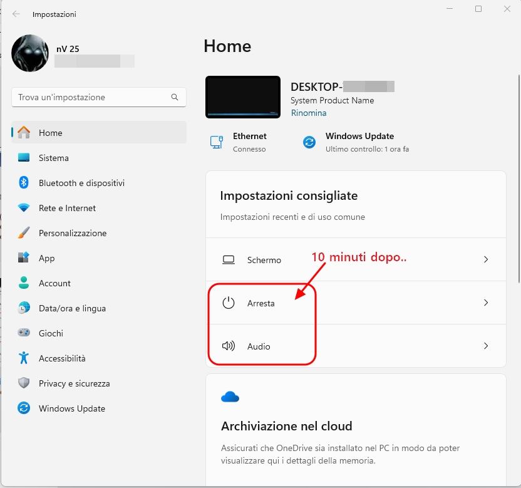Click the OneDrive cloud icon

[x=230, y=397]
